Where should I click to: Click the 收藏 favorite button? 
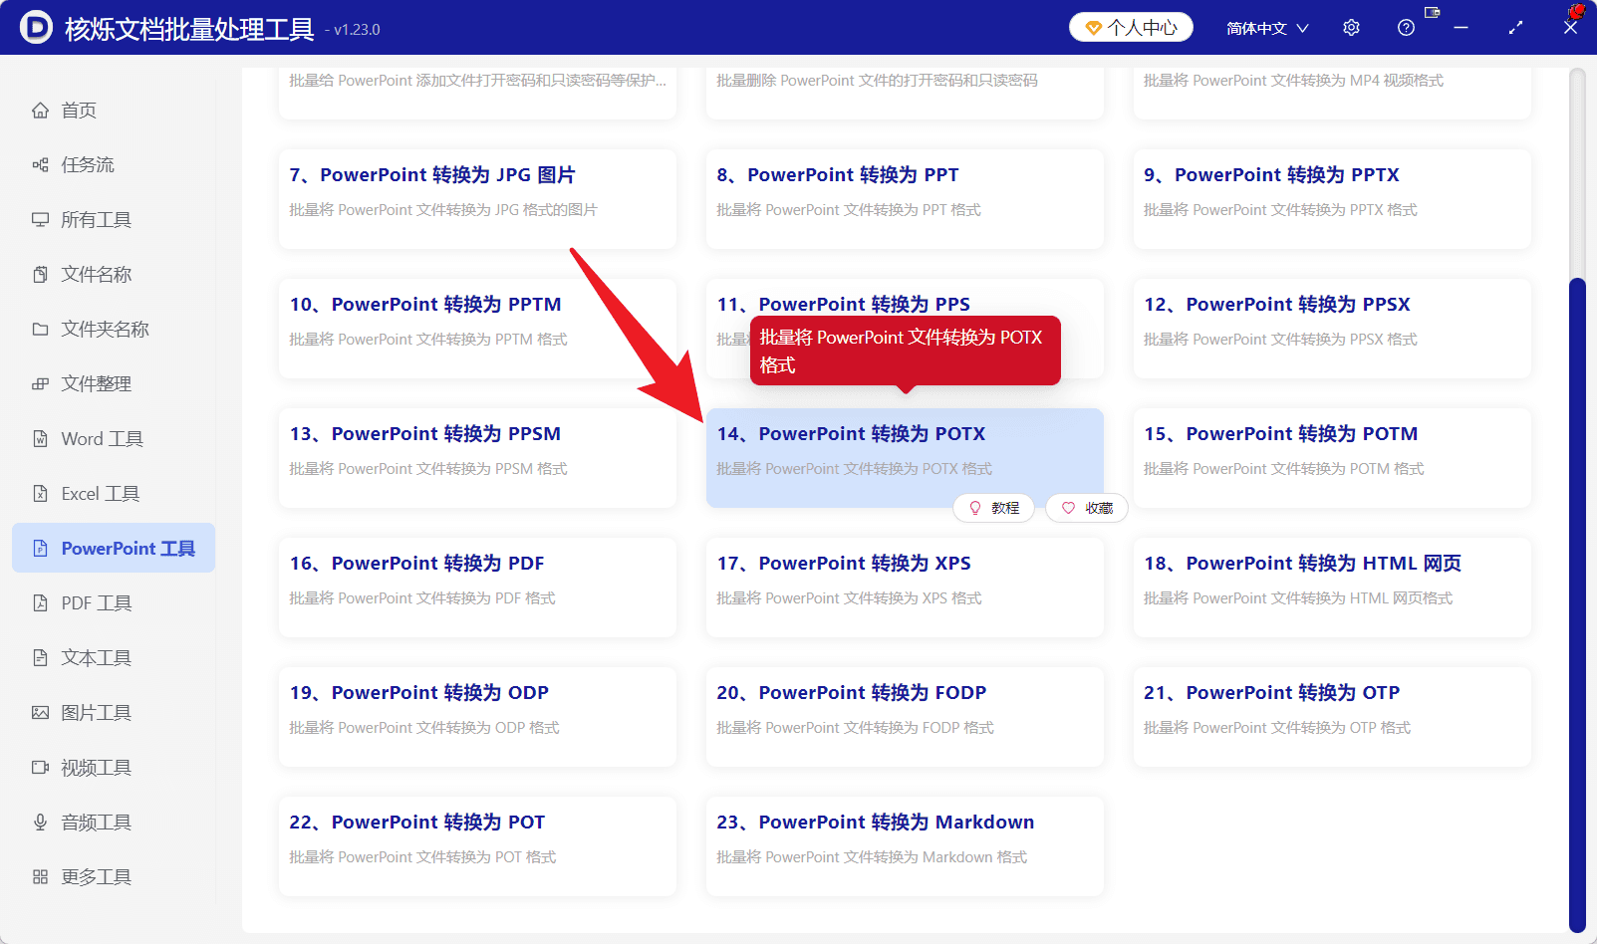[x=1086, y=508]
